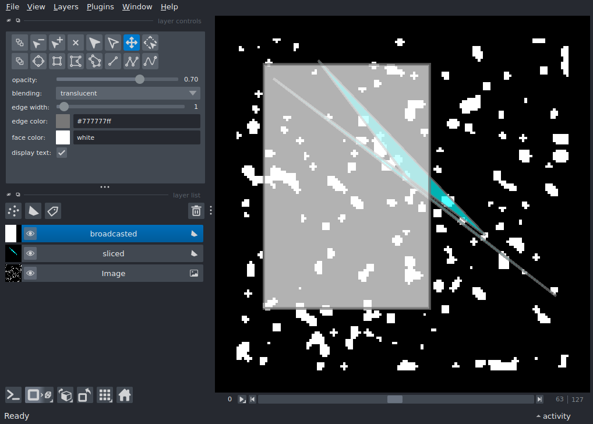Hide the broadcasted layer
Screen dimensions: 593x424
pyautogui.click(x=30, y=234)
